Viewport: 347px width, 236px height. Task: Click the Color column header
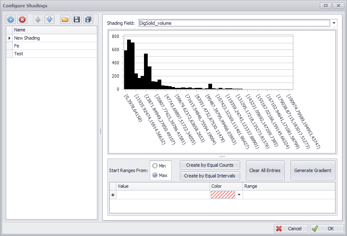(x=226, y=186)
